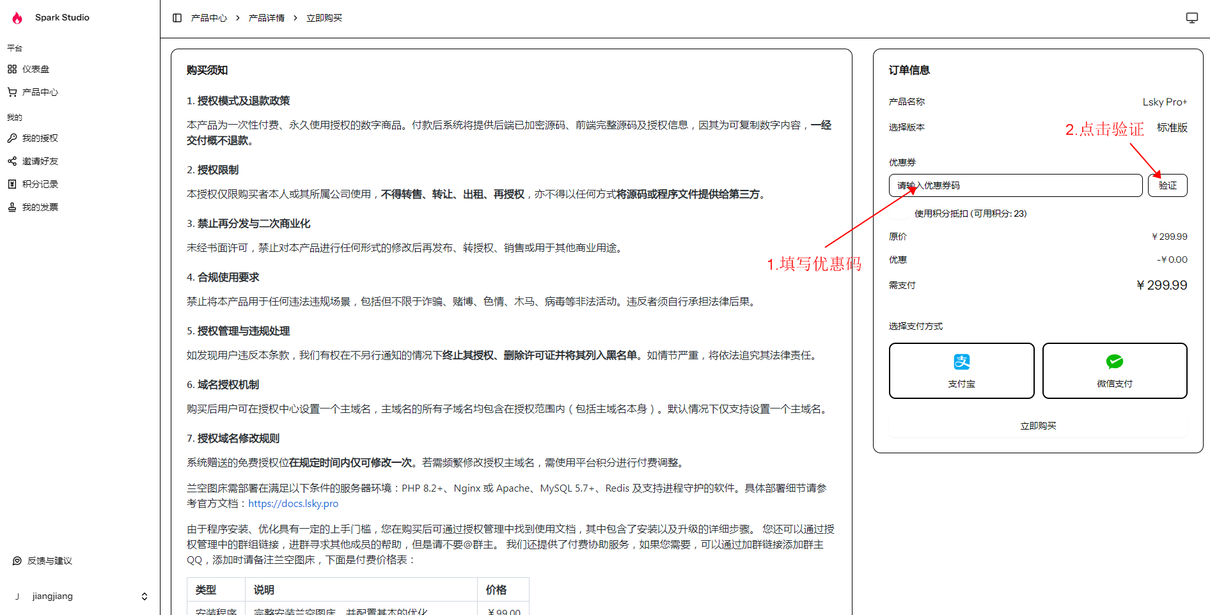Toggle the sidebar panel icon
The width and height of the screenshot is (1210, 615).
[177, 18]
